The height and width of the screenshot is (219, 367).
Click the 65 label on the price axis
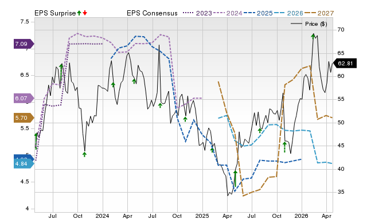tap(341, 53)
